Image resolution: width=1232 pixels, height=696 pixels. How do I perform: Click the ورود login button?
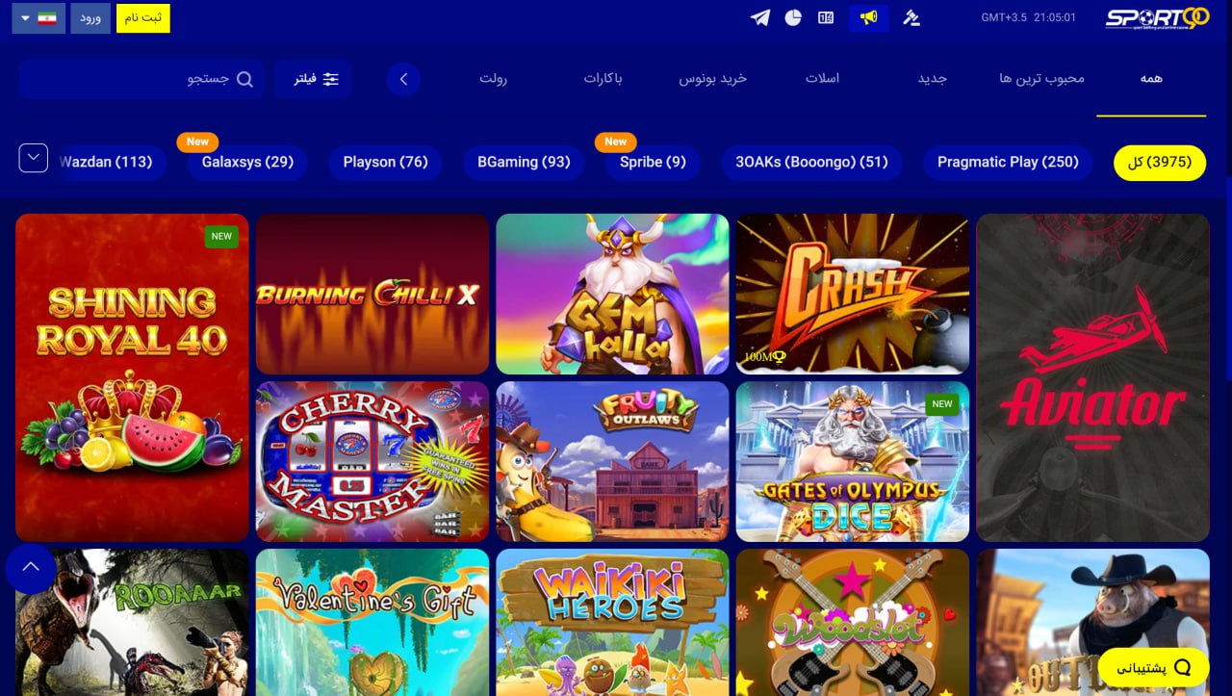90,18
